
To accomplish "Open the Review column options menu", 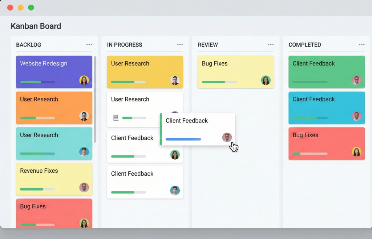I will point(271,44).
